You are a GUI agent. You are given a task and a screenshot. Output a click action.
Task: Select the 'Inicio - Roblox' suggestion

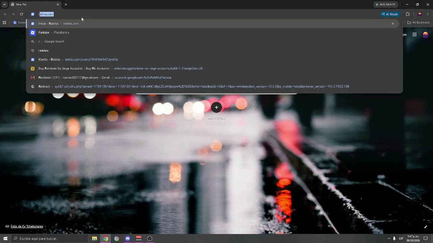coord(213,24)
